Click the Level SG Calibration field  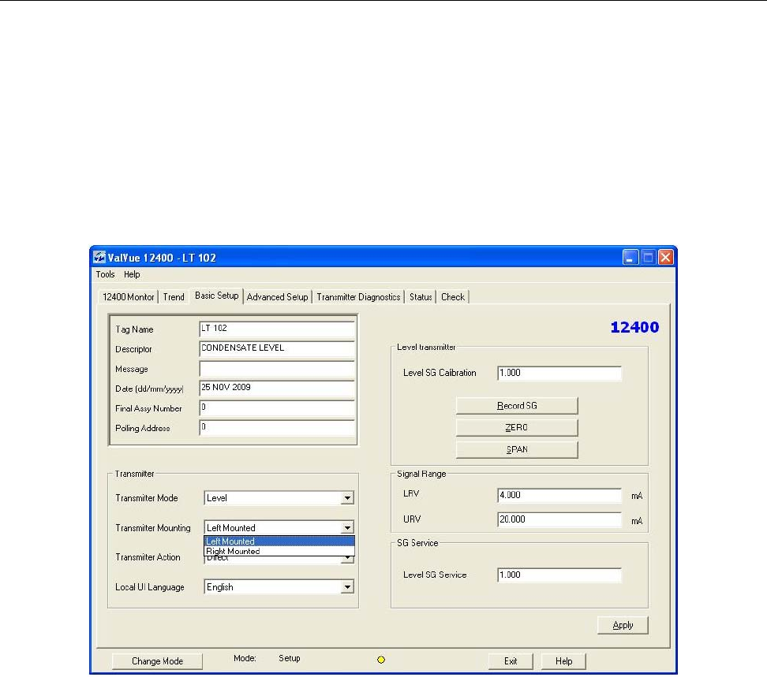point(559,374)
